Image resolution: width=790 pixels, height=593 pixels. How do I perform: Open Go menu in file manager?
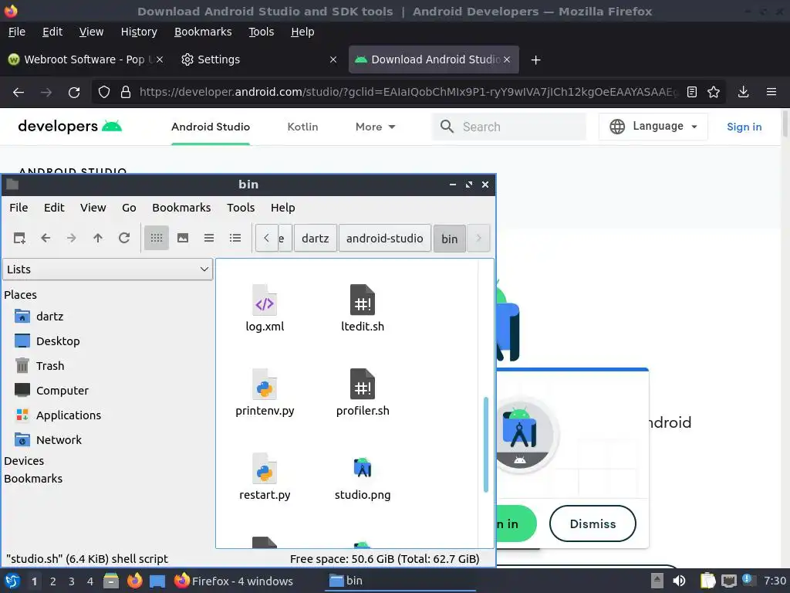pos(129,207)
